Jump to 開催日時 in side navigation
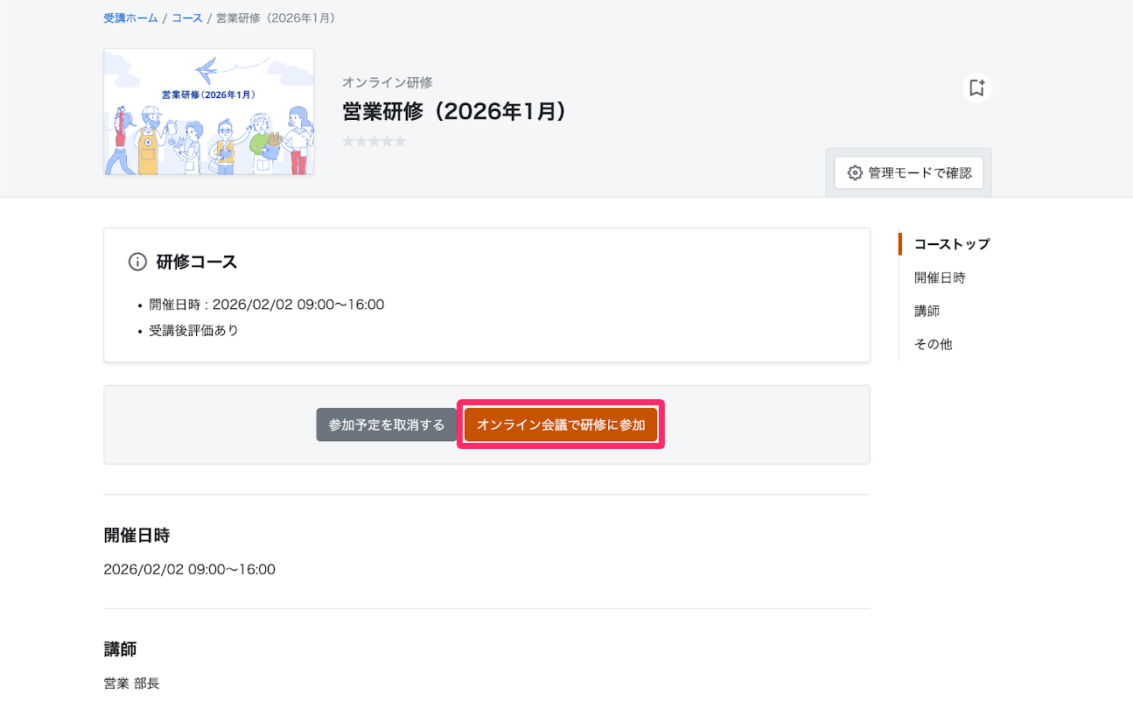This screenshot has width=1133, height=702. pos(940,277)
